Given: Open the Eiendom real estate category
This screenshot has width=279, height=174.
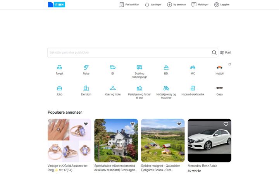Looking at the screenshot, I should pyautogui.click(x=86, y=91).
